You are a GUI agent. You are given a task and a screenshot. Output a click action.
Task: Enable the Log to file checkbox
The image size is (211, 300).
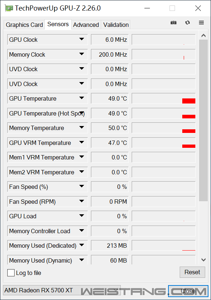tap(11, 273)
